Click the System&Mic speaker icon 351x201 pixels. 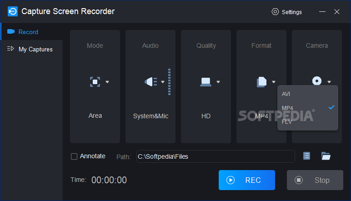pyautogui.click(x=150, y=82)
